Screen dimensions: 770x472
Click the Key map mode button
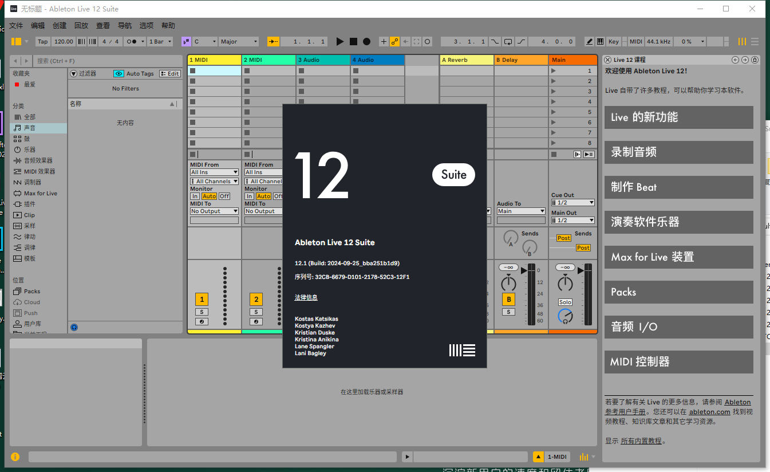(614, 41)
